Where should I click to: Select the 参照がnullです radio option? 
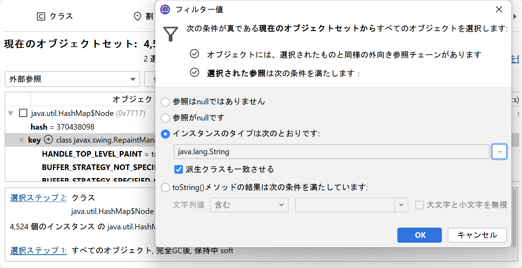click(165, 118)
